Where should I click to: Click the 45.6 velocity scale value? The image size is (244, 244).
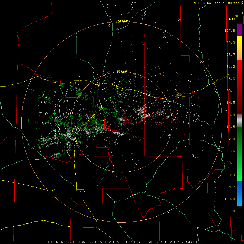point(231,79)
